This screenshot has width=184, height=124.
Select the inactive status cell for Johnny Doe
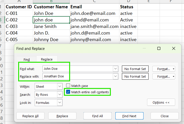click(128, 40)
